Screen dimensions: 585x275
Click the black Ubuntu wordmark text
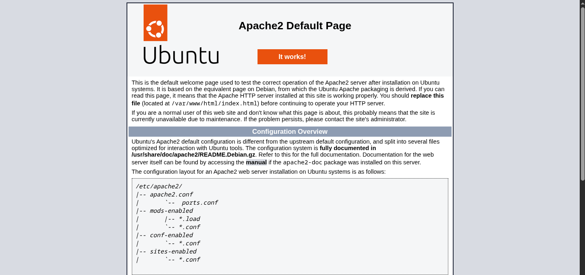point(181,55)
